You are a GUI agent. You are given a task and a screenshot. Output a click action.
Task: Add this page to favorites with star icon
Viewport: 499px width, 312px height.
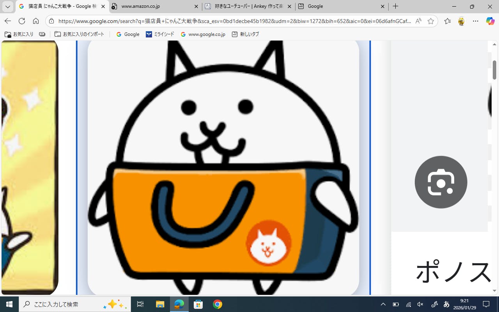click(431, 21)
